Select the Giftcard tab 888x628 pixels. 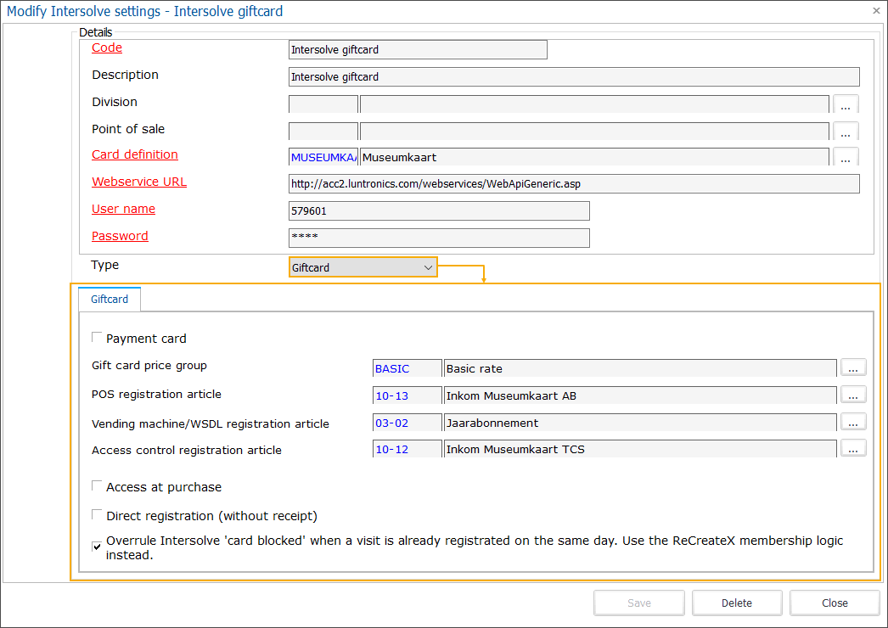tap(109, 299)
